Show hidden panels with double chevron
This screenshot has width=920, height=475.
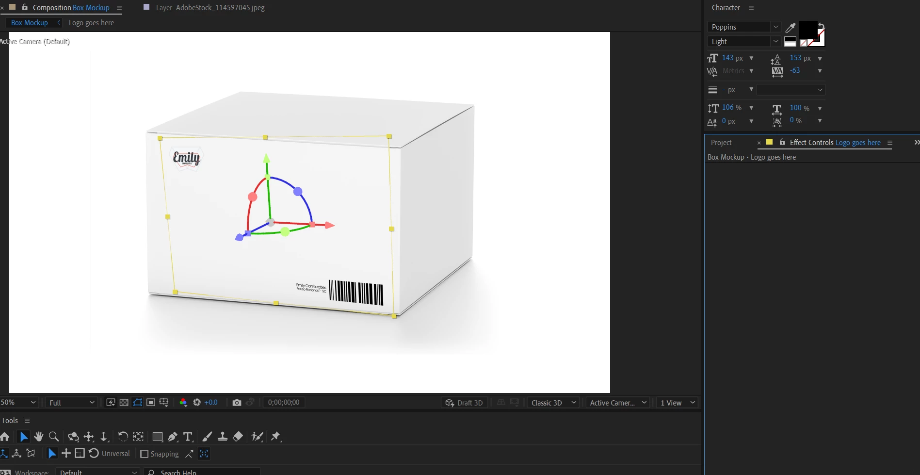pos(917,142)
